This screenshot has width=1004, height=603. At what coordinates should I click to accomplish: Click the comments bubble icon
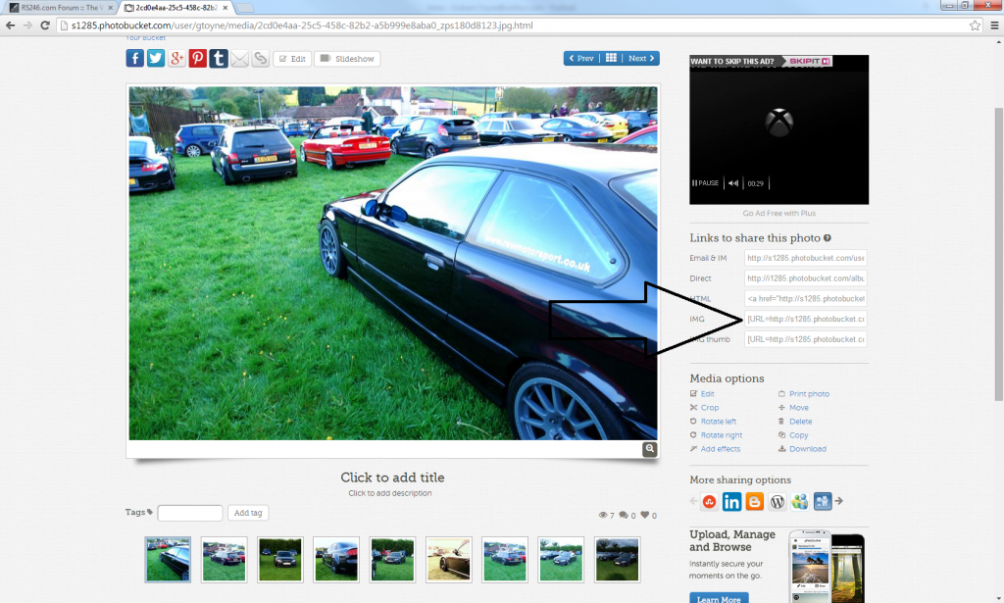tap(623, 515)
